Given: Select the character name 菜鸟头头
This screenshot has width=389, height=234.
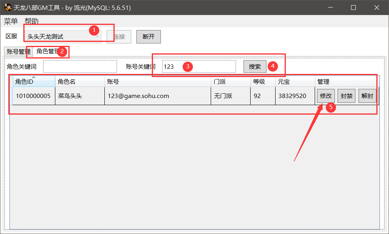Looking at the screenshot, I should coord(80,96).
